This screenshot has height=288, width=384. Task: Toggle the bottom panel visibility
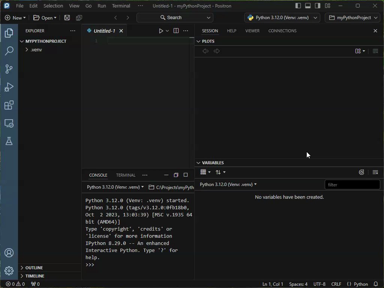(x=308, y=6)
